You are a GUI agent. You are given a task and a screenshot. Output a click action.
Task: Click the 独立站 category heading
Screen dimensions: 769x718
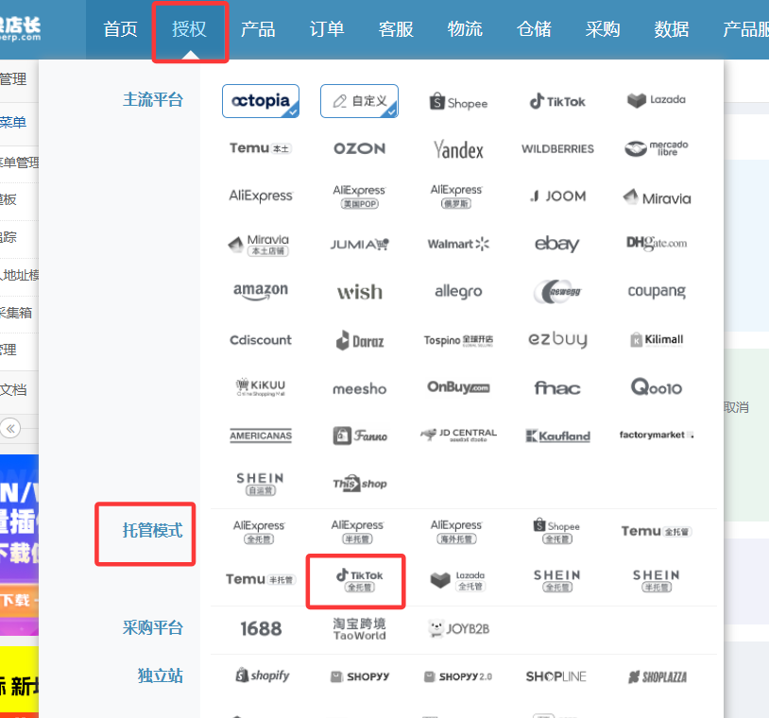coord(160,675)
